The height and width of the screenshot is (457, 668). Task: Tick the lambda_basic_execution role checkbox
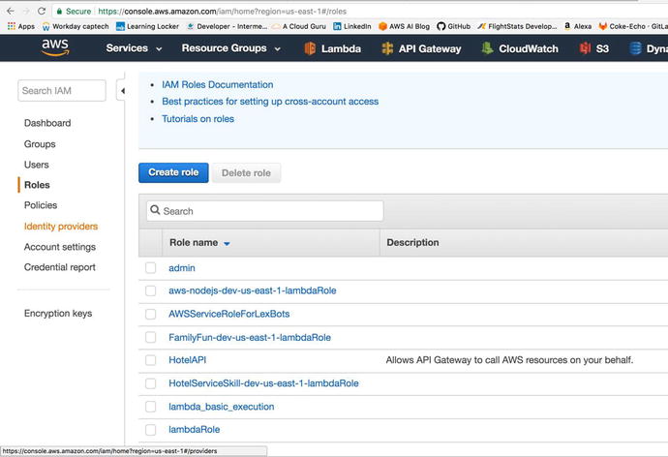point(150,407)
